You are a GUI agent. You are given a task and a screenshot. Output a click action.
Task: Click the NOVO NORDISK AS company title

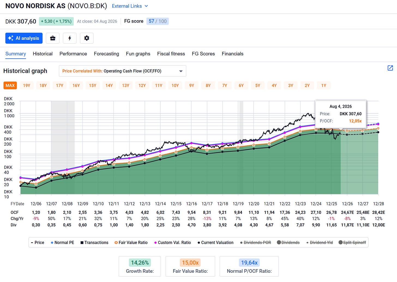point(35,6)
